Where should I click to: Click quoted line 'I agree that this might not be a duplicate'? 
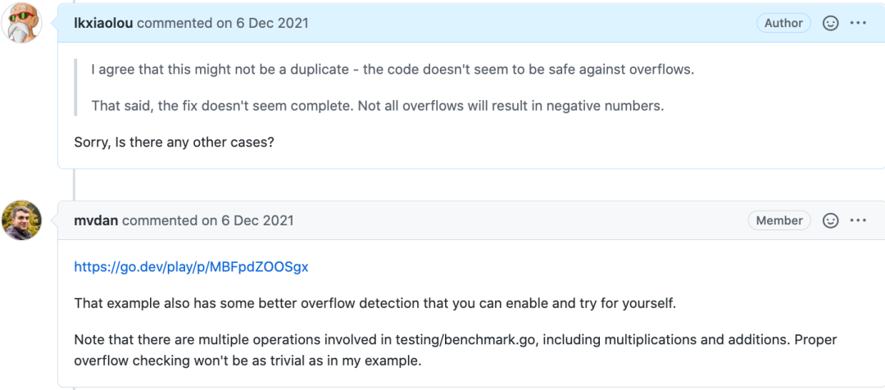coord(393,70)
